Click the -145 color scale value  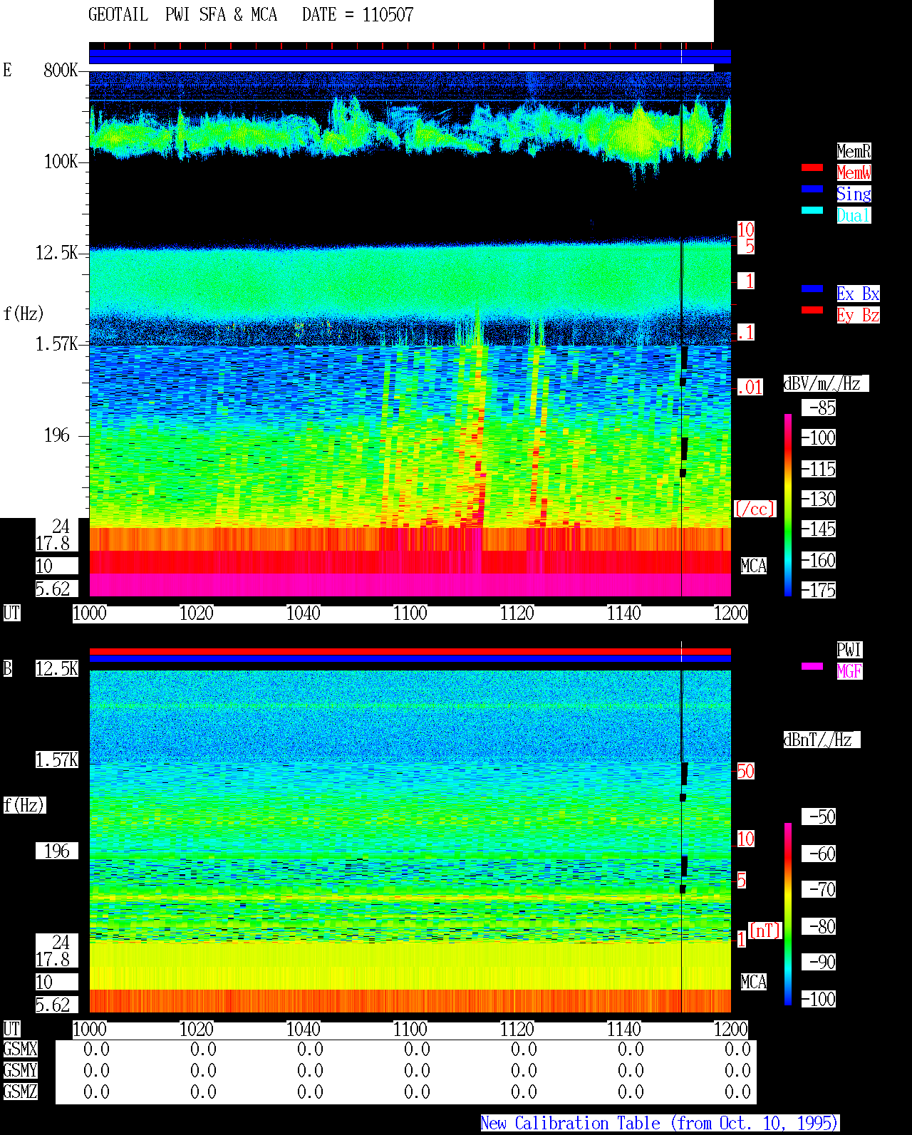819,529
